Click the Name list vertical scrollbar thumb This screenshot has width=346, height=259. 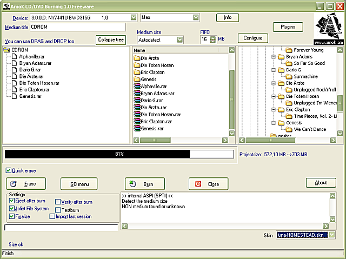pos(232,99)
